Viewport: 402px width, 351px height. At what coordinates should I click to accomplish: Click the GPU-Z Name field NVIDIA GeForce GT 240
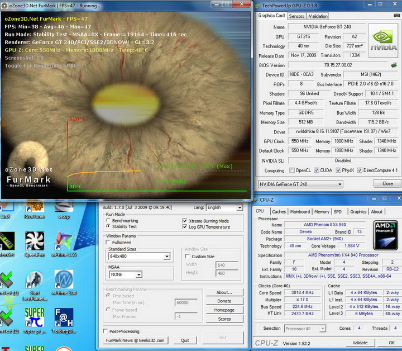[327, 27]
